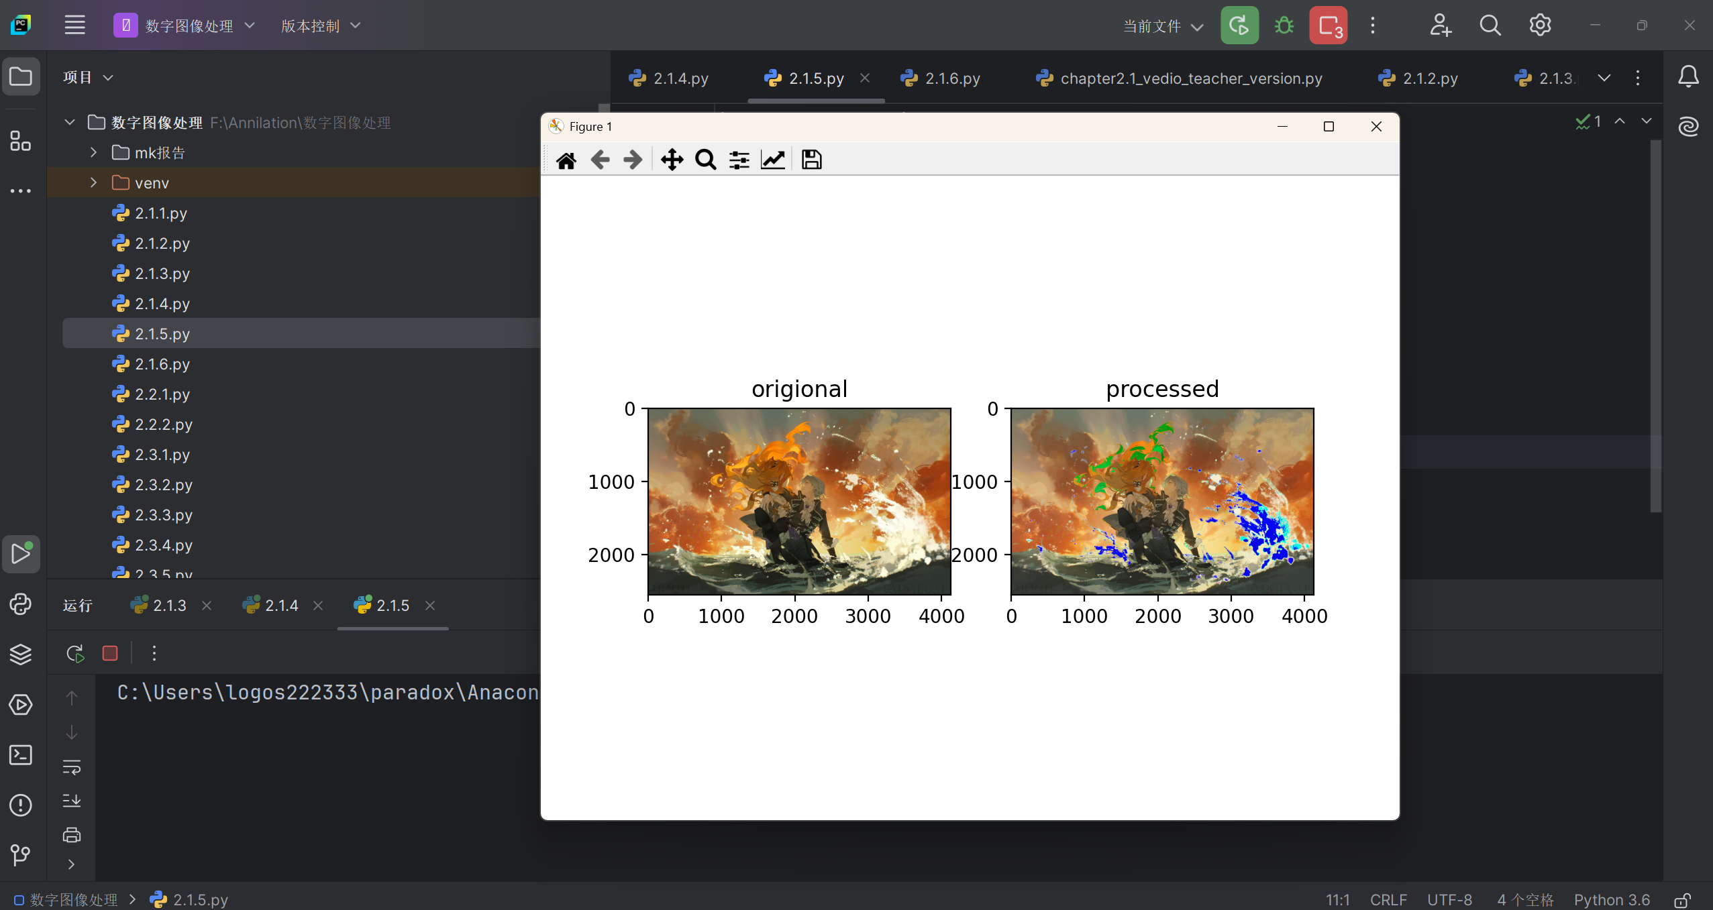
Task: Toggle scroll to end in the run console
Action: (x=72, y=801)
